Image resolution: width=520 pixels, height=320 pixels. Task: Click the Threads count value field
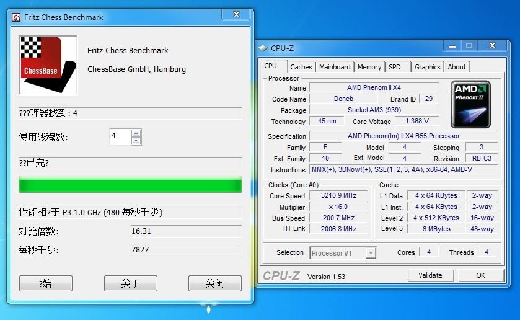487,252
